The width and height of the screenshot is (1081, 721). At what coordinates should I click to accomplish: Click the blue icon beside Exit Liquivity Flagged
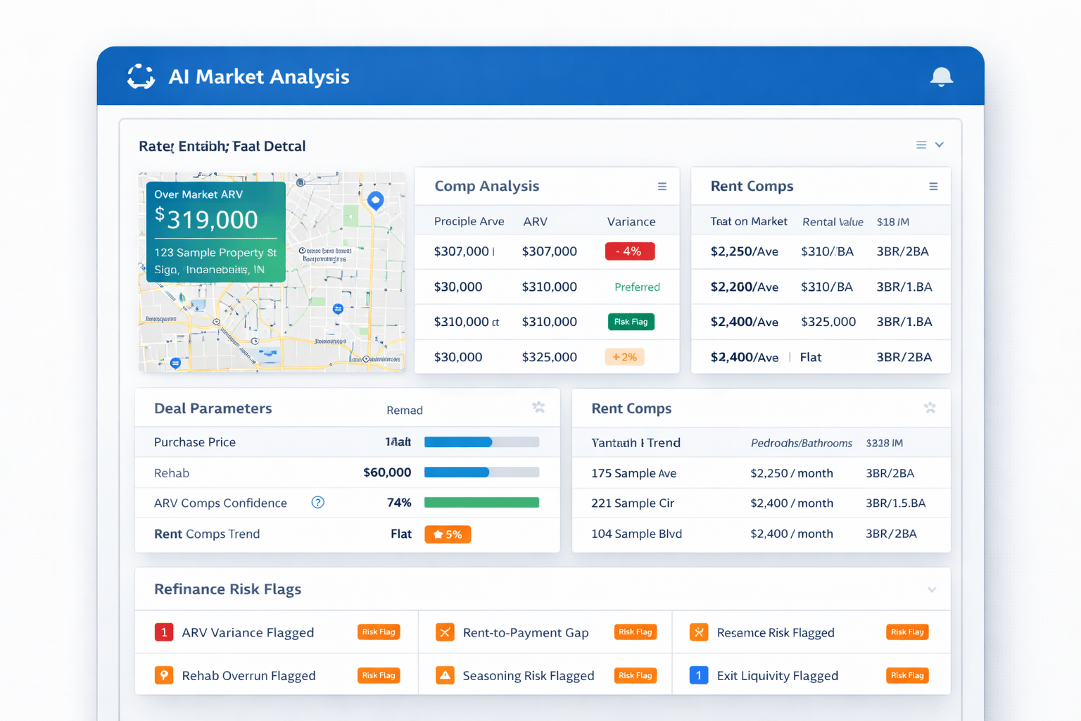[699, 675]
